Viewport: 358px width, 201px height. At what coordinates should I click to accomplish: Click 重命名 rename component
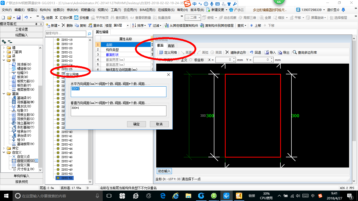(96, 25)
